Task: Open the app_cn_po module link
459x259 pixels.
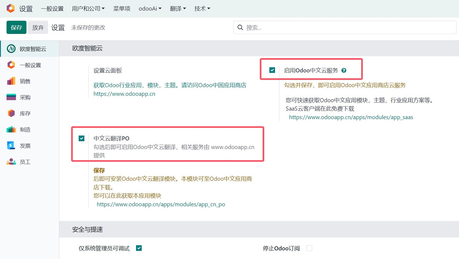Action: (161, 204)
